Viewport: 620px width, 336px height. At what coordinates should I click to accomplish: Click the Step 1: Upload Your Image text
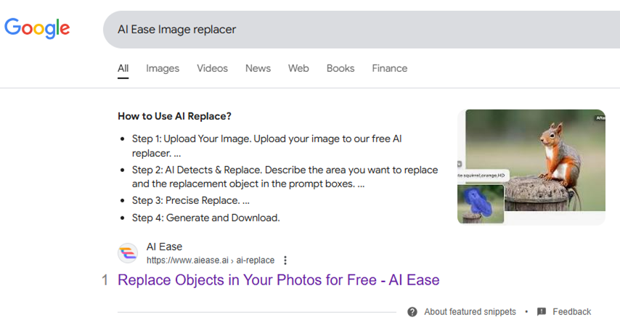(267, 146)
